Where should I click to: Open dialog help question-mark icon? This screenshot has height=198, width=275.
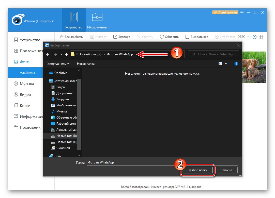[236, 64]
